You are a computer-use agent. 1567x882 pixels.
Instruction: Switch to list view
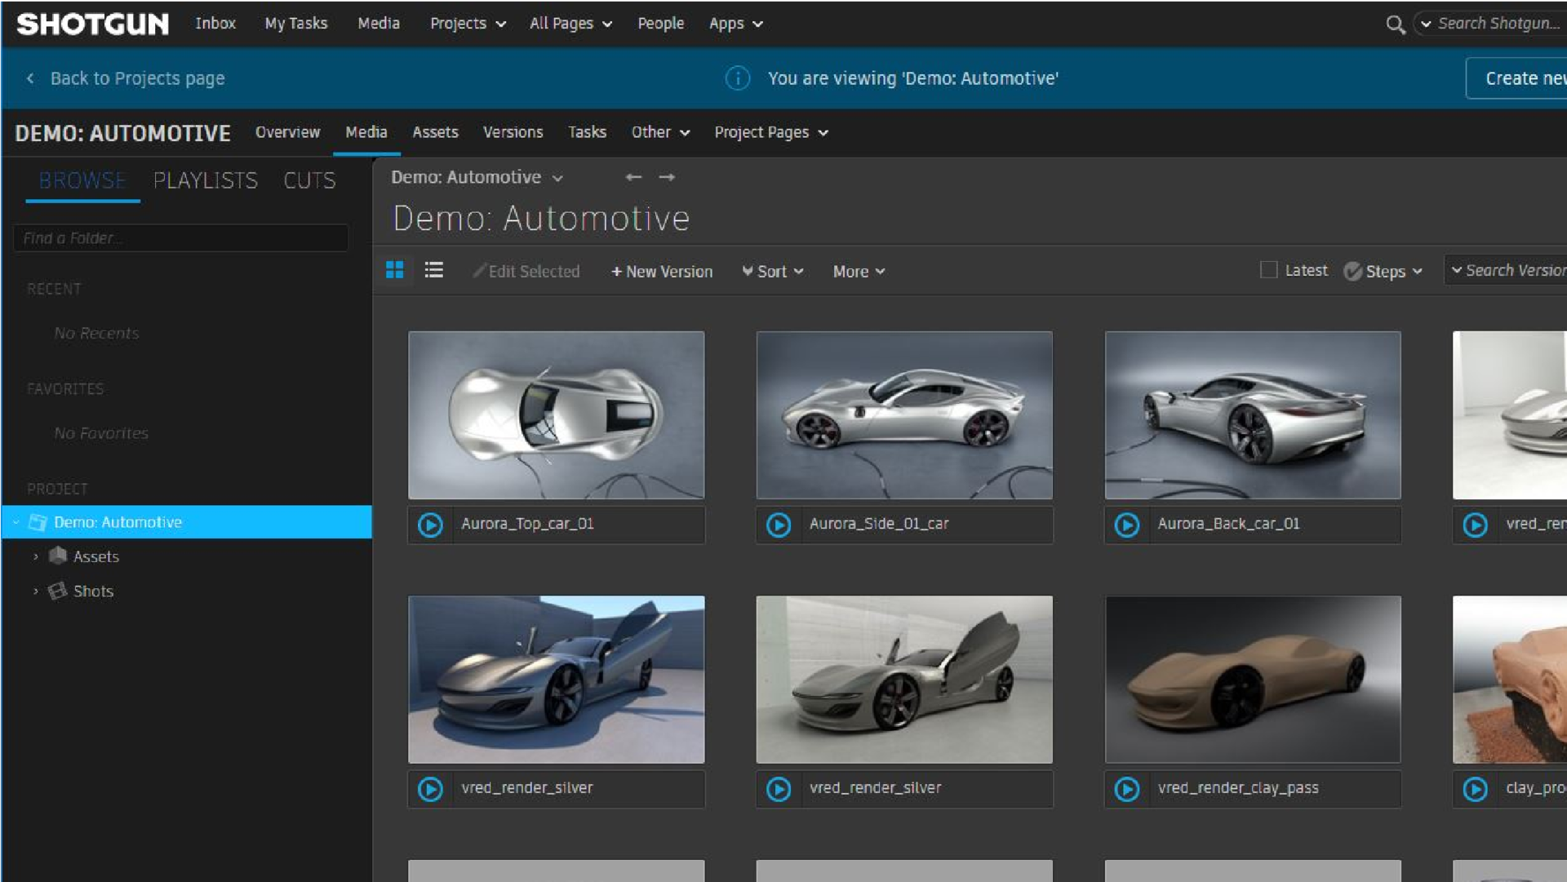tap(434, 270)
